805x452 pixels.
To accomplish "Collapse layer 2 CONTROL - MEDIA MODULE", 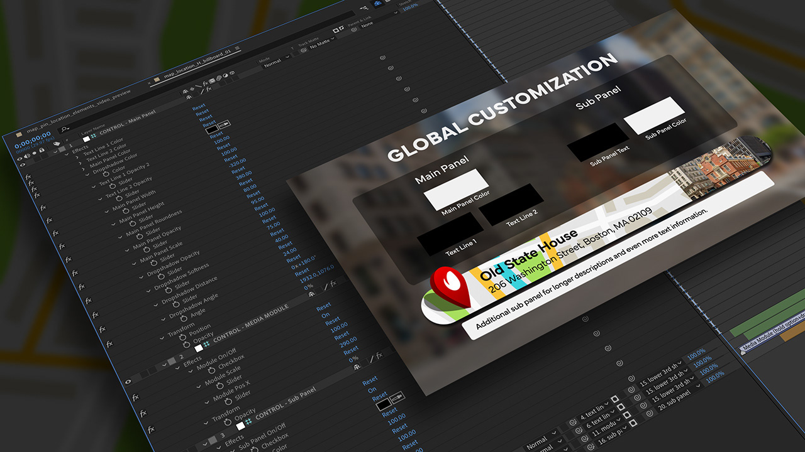I will click(164, 365).
